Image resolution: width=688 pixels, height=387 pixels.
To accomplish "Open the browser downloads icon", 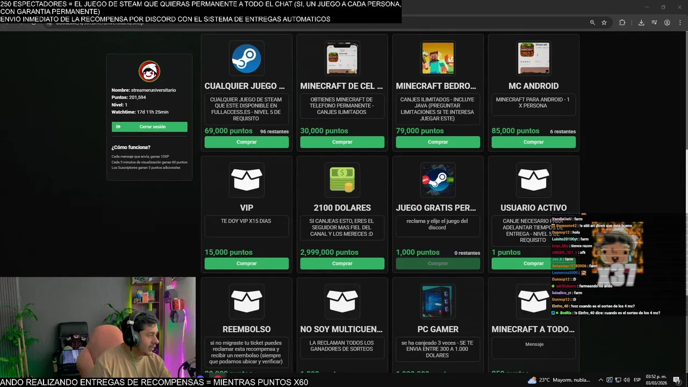I will tap(641, 23).
